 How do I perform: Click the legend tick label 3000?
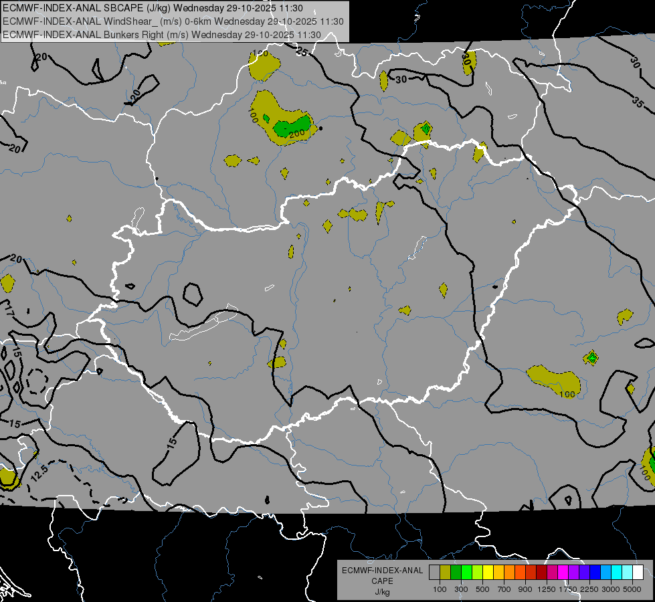click(x=611, y=589)
